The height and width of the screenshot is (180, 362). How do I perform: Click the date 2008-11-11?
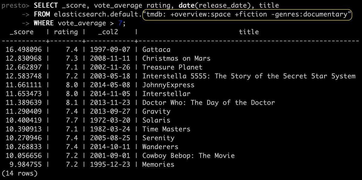point(110,58)
